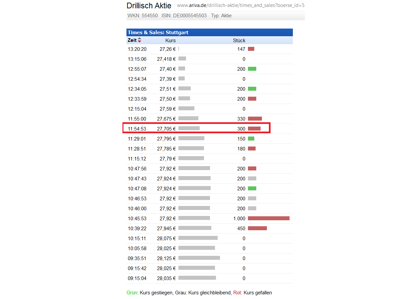Select the ISIN: DE0005545503 text
The image size is (420, 299).
coord(184,16)
